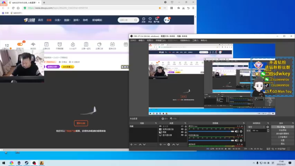
Task: Toggle visibility of video capture device source
Action: click(x=182, y=129)
